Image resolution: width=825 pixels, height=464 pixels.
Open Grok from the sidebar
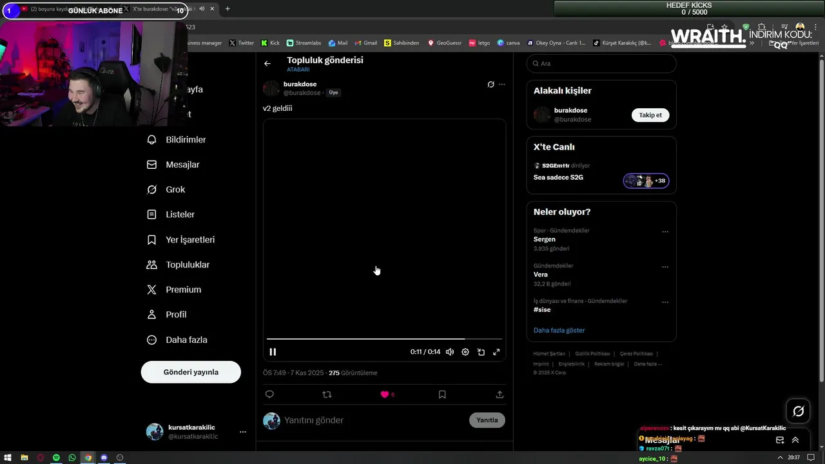tap(167, 189)
